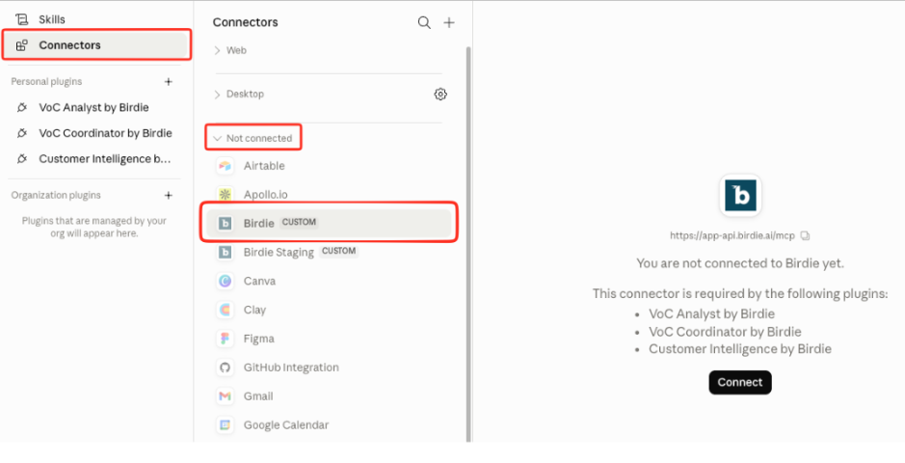Screen dimensions: 905x463
Task: Click the Airtable logo icon
Action: tap(226, 166)
